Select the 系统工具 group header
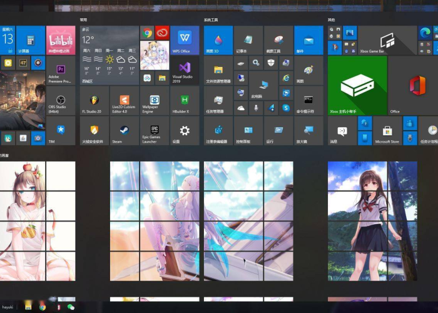The width and height of the screenshot is (438, 313). [x=211, y=20]
